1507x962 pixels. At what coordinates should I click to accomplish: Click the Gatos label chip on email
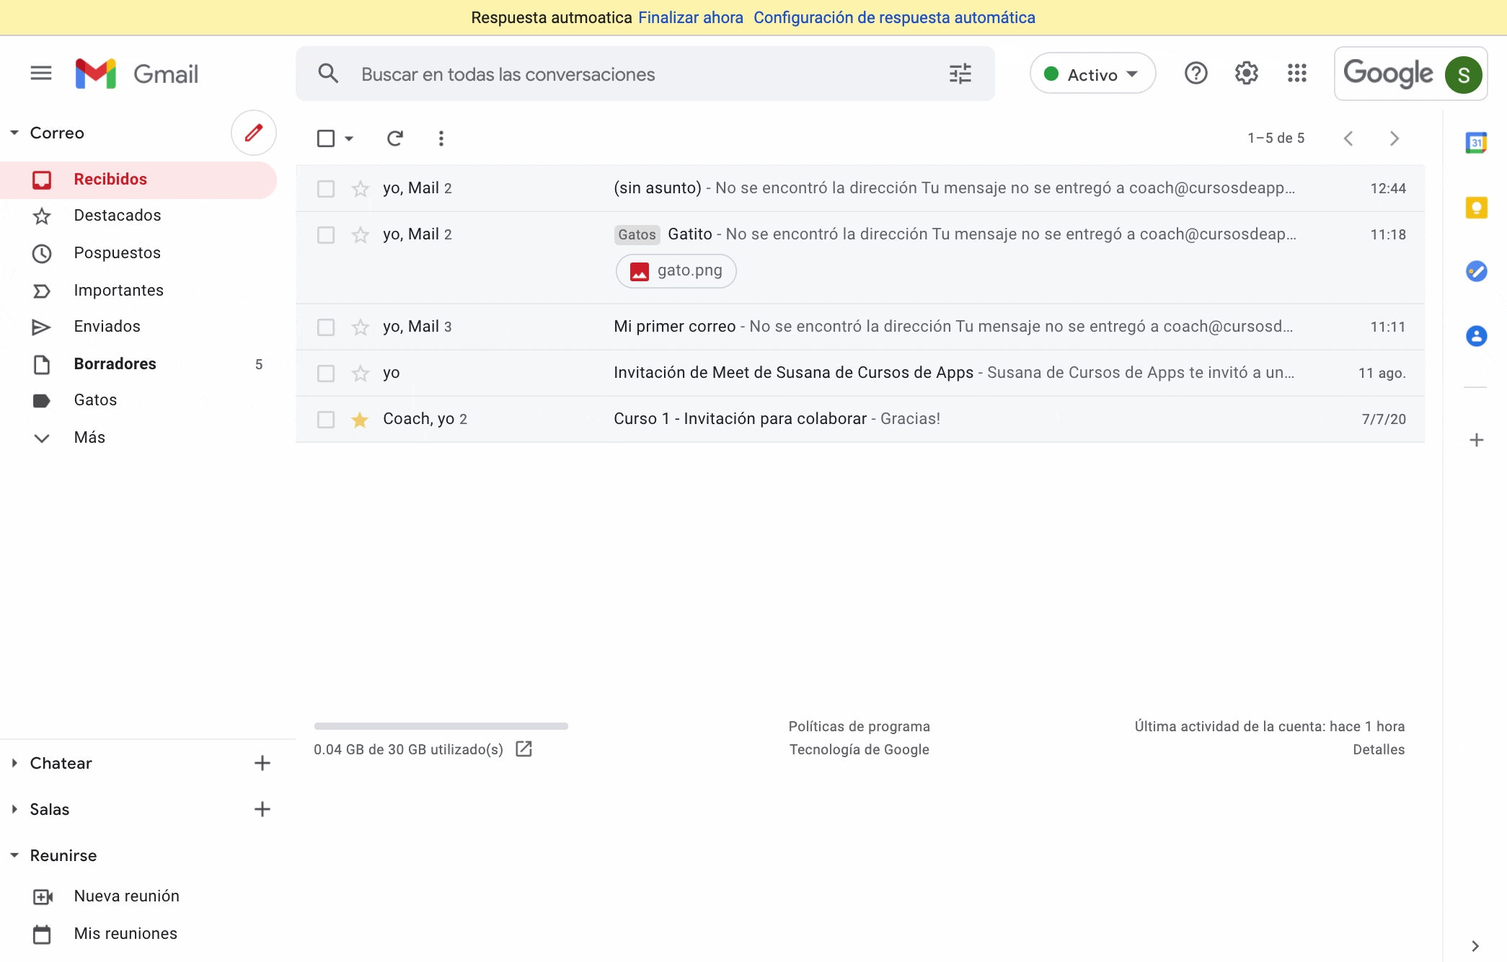pos(637,234)
